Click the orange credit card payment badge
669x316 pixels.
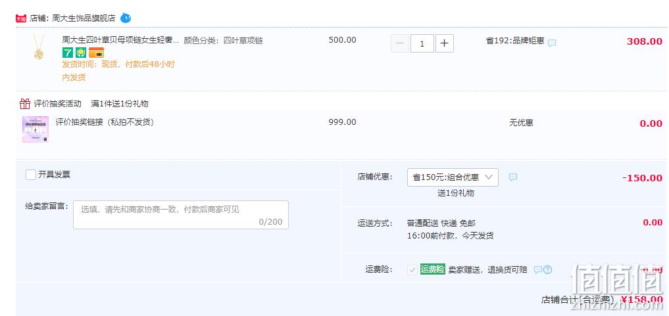click(96, 53)
